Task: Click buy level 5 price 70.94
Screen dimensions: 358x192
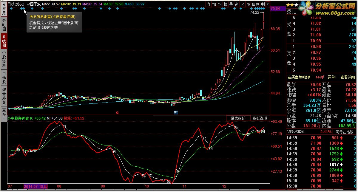Action: (316, 70)
